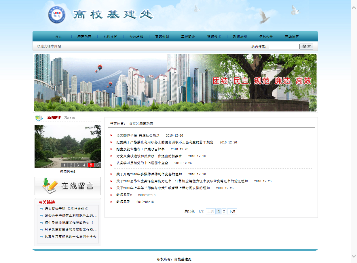Click the 下页 next page button
357x263 pixels.
tap(232, 211)
